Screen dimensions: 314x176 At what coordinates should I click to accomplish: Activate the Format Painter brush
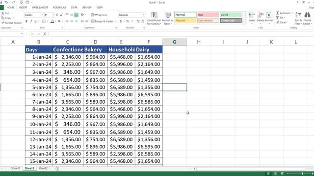(x=12, y=23)
